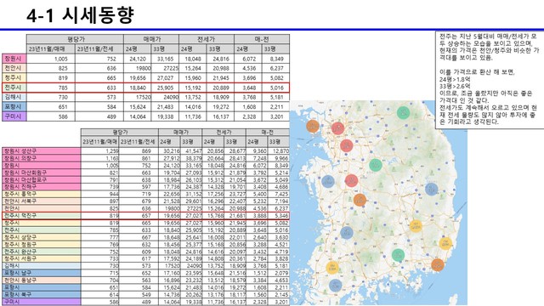
Task: Select the pink 창원시 label cell in top table
Action: pyautogui.click(x=14, y=59)
